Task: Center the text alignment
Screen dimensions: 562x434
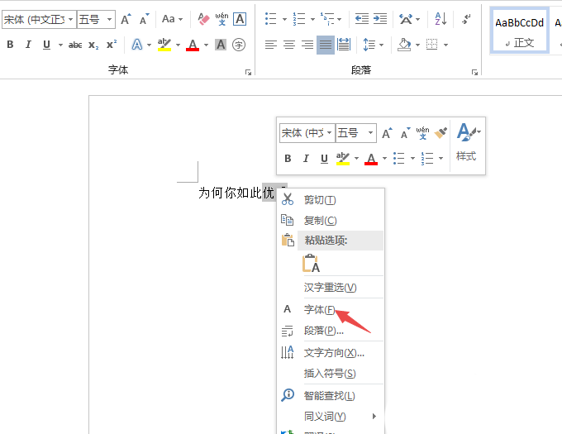Action: (x=289, y=45)
